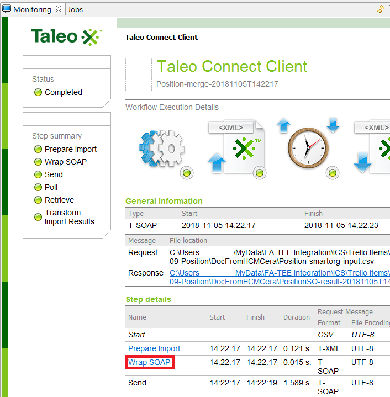This screenshot has height=397, width=390.
Task: Click the XML upload document icon
Action: [x=236, y=147]
